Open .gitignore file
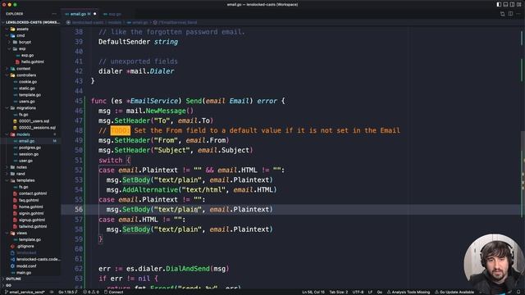Image resolution: width=525 pixels, height=295 pixels. tap(25, 246)
